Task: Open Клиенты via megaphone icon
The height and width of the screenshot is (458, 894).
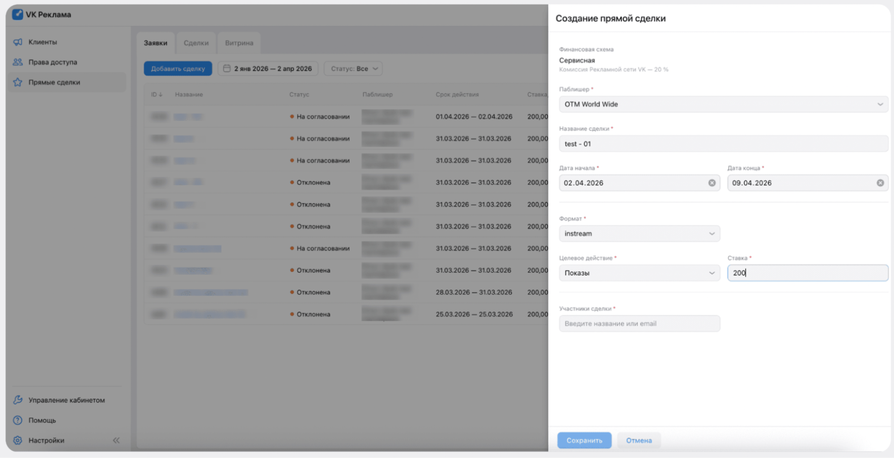Action: click(x=18, y=42)
